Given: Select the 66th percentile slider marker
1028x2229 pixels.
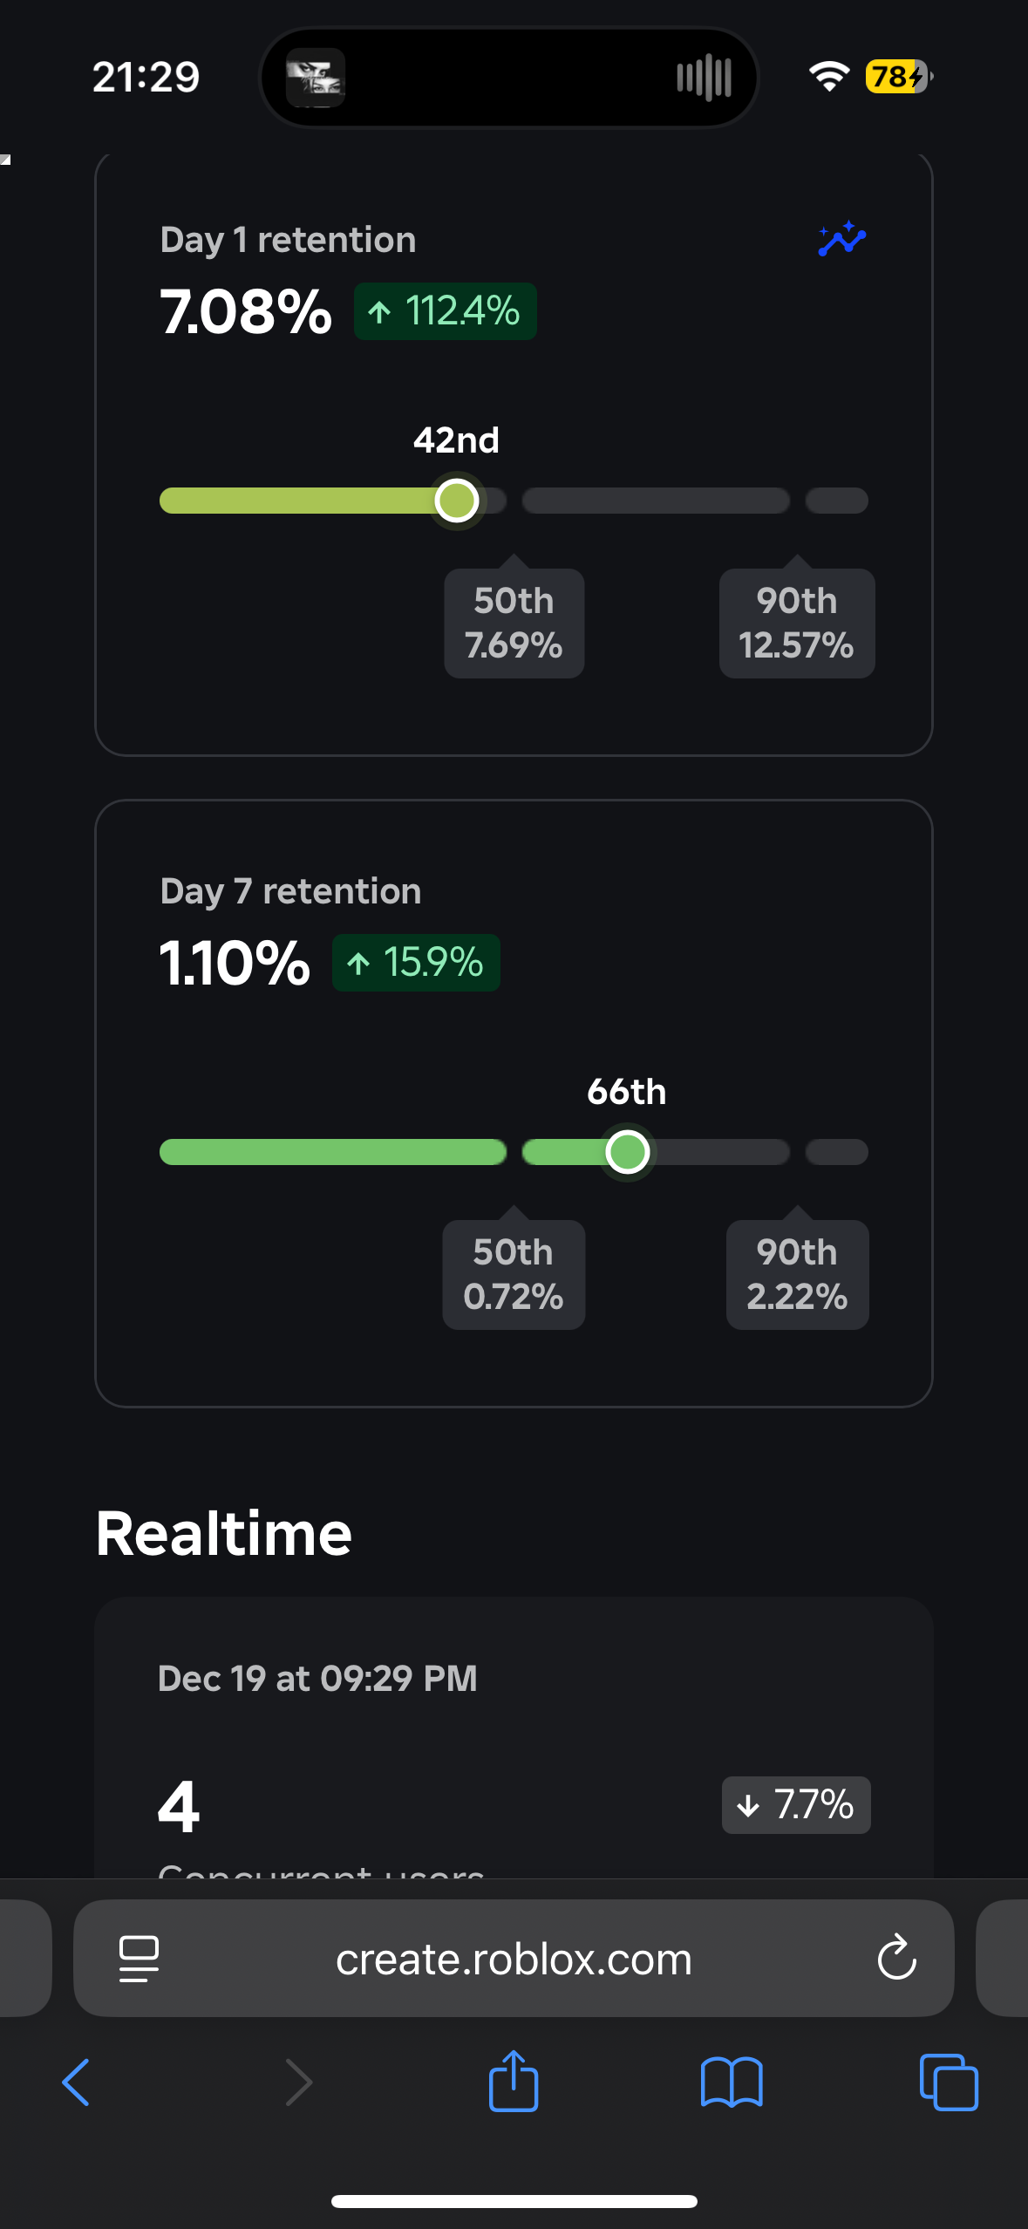Looking at the screenshot, I should pos(628,1152).
